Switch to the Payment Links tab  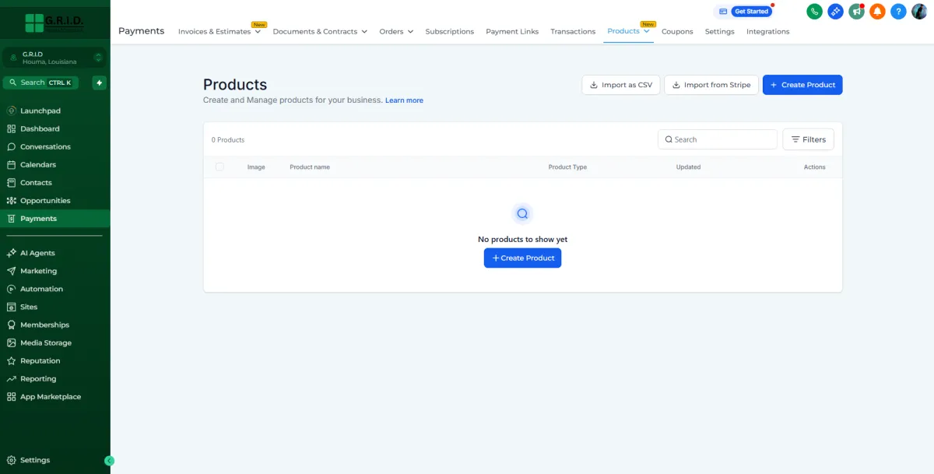[x=512, y=31]
